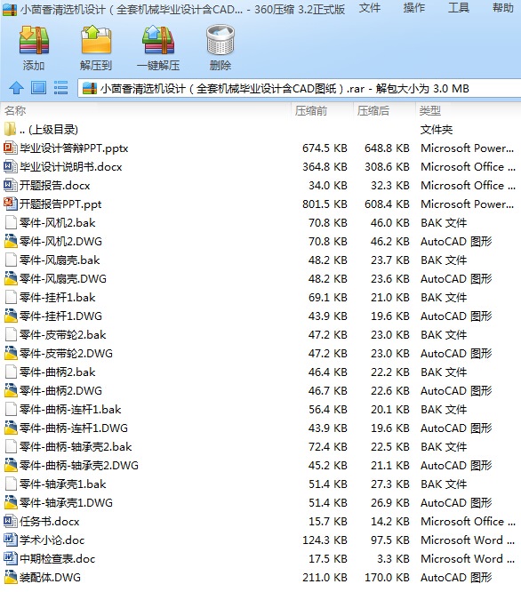
Task: Click the Word icon of 开题报告.docx
Action: point(10,186)
